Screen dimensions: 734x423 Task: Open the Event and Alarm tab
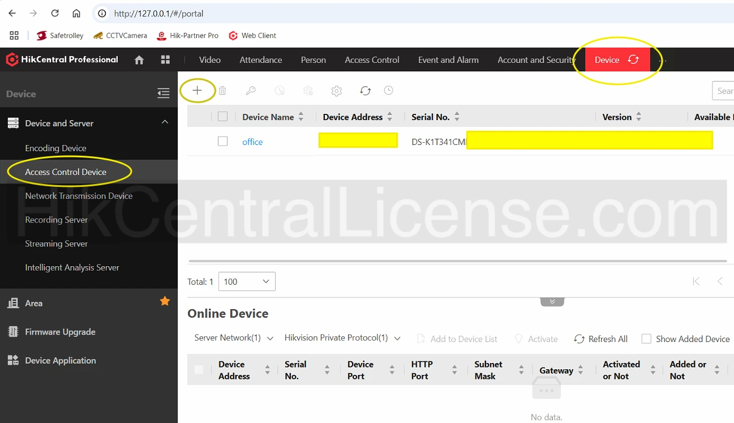tap(448, 59)
